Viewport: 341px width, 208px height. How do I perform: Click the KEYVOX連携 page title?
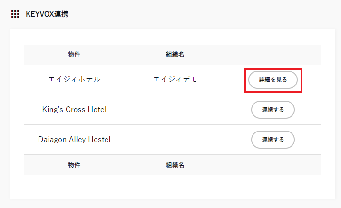coord(47,14)
